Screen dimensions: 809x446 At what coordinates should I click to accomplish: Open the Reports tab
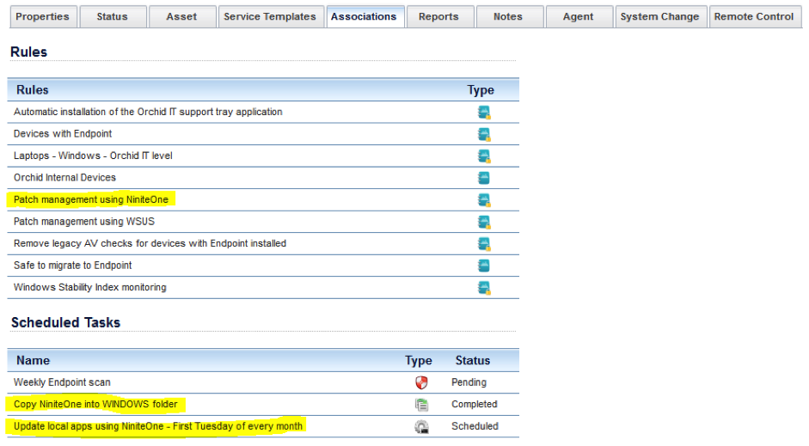point(438,16)
